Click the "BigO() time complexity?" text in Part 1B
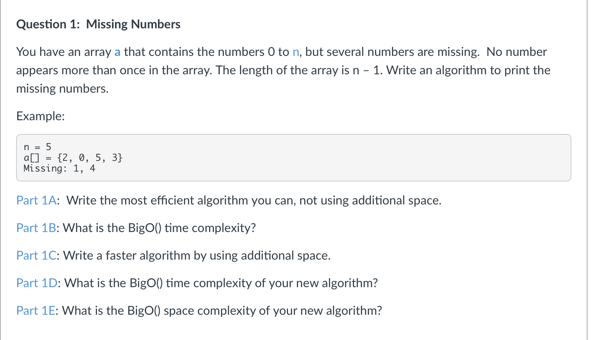Viewport: 599px width, 340px height. 192,228
